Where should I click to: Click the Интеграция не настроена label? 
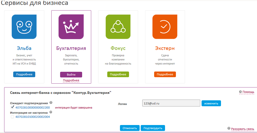29,113
